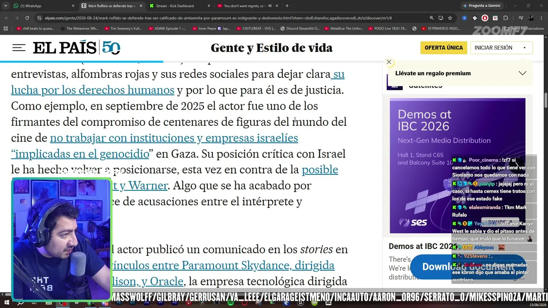Open the black B extension icon
The width and height of the screenshot is (548, 308).
pyautogui.click(x=475, y=18)
